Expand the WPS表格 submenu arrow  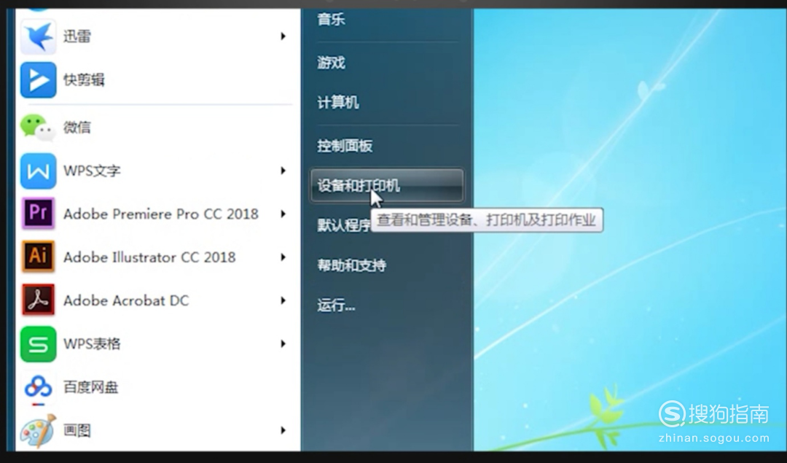[283, 343]
